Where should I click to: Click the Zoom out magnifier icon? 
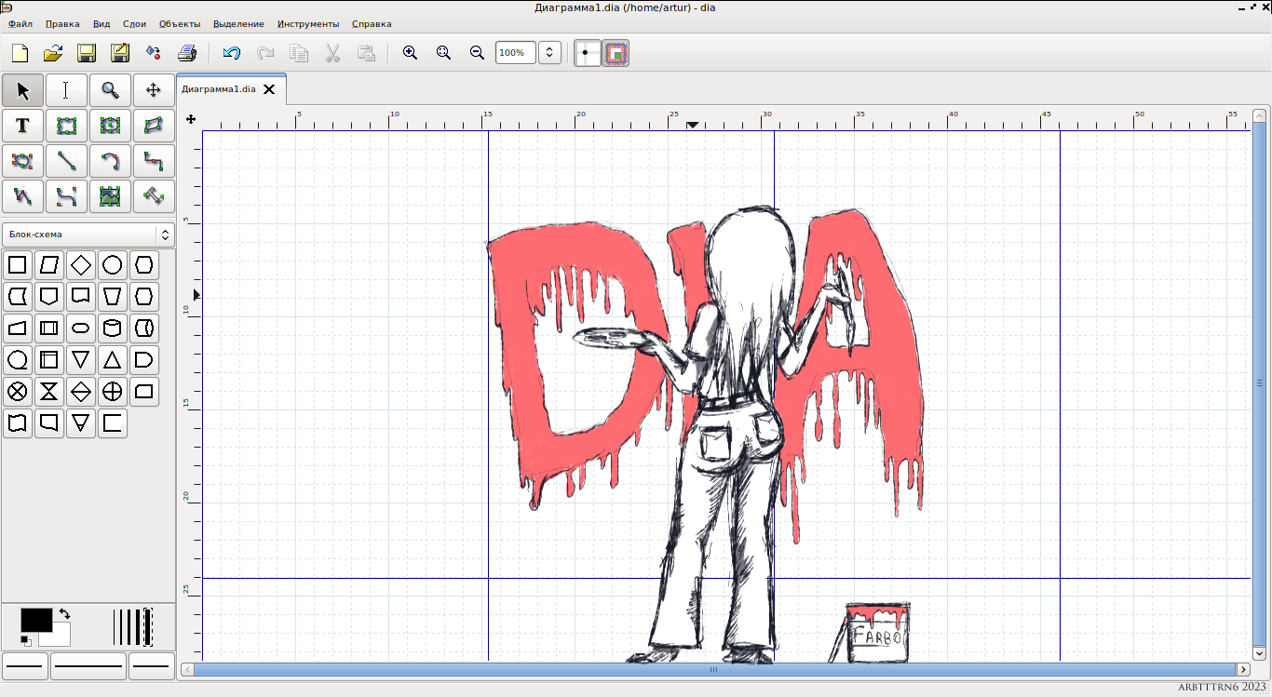point(477,53)
